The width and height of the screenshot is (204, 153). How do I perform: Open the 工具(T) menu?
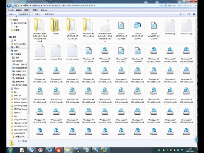35,10
